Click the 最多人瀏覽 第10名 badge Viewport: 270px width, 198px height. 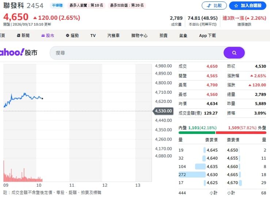coord(86,5)
